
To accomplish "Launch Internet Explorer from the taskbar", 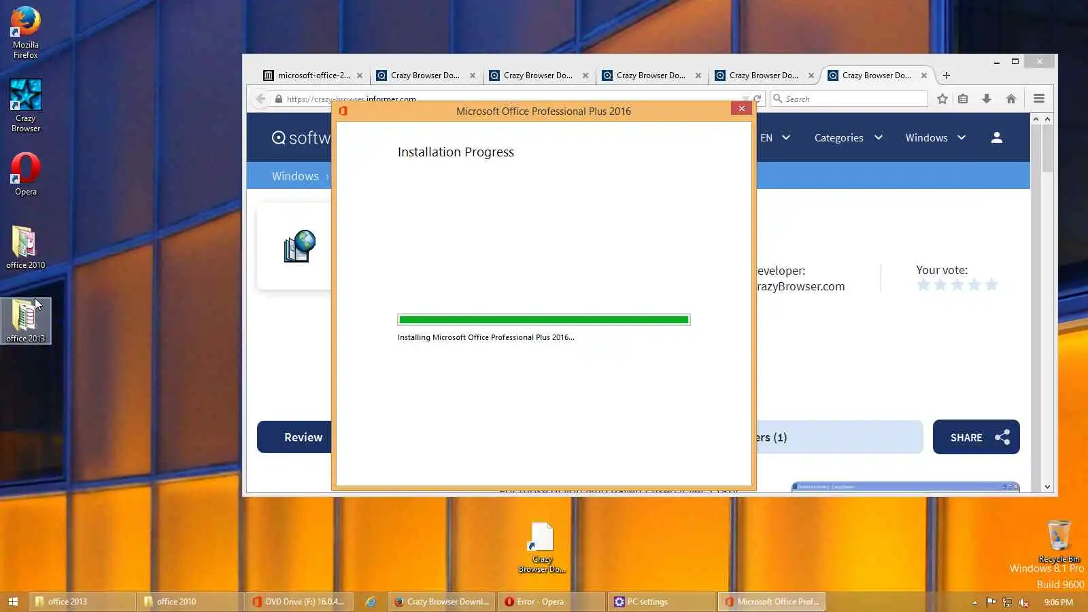I will [x=371, y=602].
